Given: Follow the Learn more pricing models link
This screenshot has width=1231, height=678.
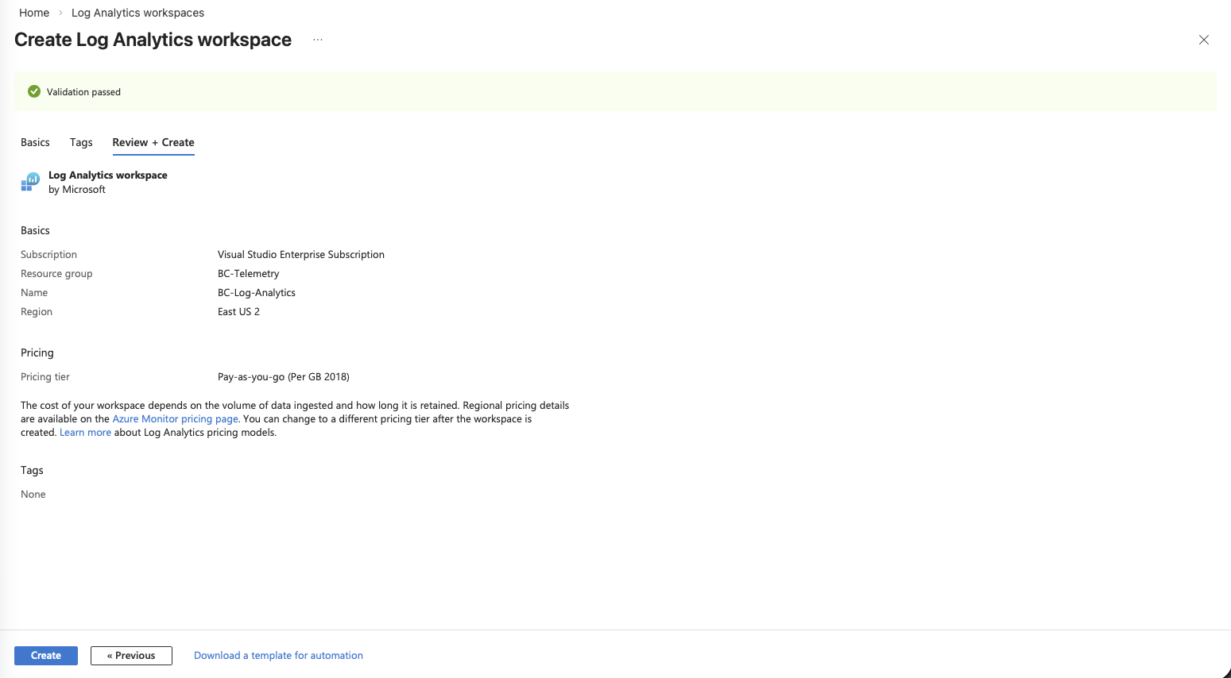Looking at the screenshot, I should [85, 433].
